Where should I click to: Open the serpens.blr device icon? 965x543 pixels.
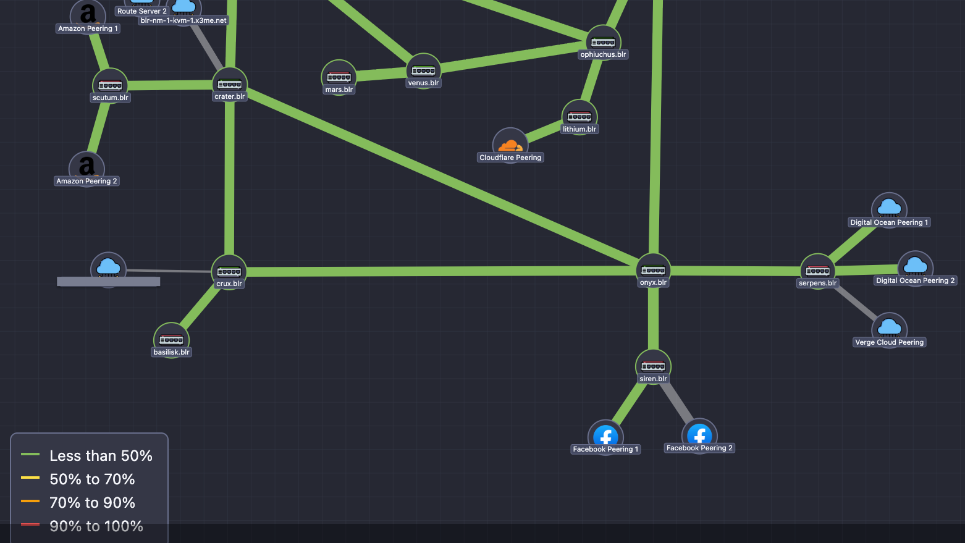(817, 269)
